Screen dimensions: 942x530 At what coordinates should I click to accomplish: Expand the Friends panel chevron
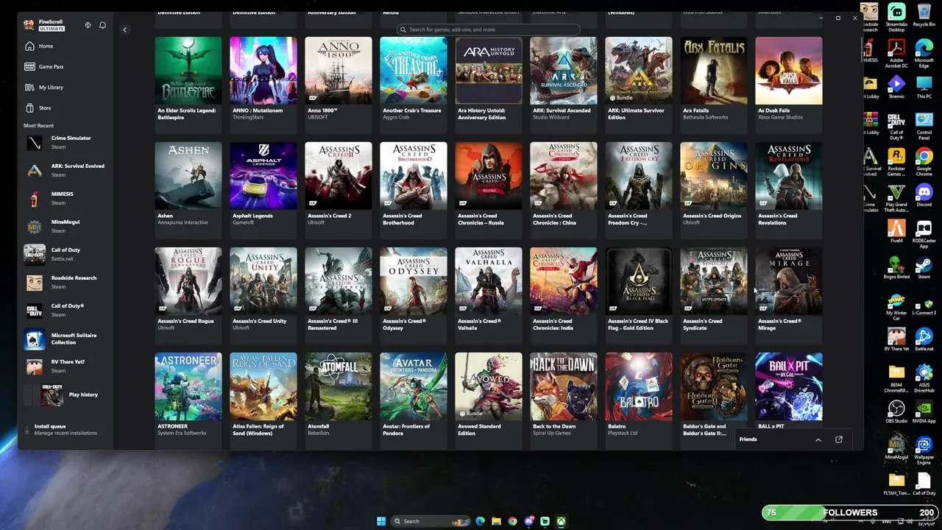click(x=818, y=439)
